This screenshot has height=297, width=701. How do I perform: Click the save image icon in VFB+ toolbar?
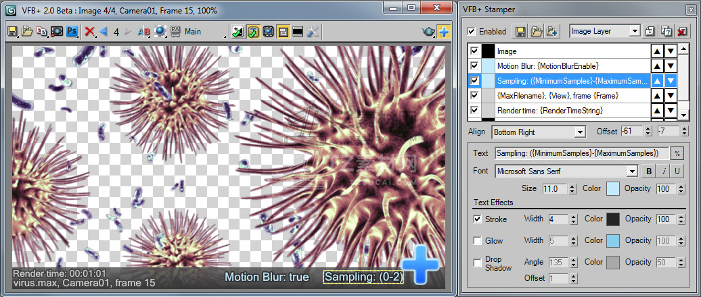pyautogui.click(x=12, y=32)
